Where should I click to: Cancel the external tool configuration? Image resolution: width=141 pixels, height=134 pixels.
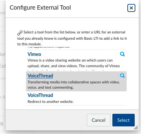click(98, 120)
